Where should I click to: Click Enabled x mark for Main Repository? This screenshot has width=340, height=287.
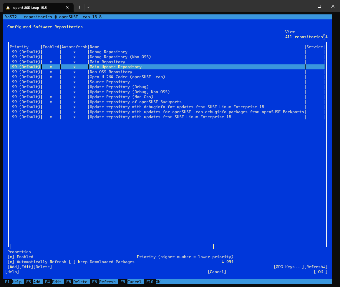(x=51, y=62)
